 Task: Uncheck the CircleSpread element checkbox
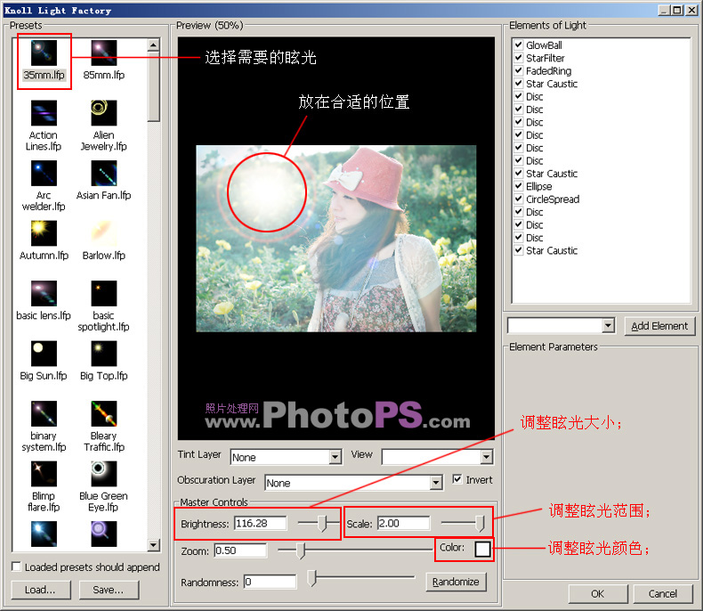[x=519, y=199]
